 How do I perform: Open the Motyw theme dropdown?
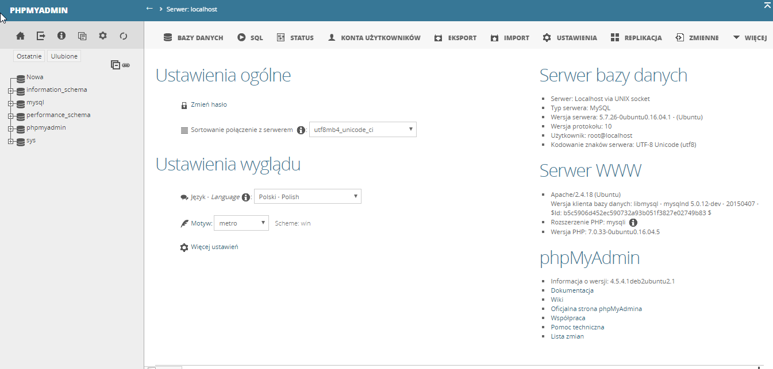point(241,223)
